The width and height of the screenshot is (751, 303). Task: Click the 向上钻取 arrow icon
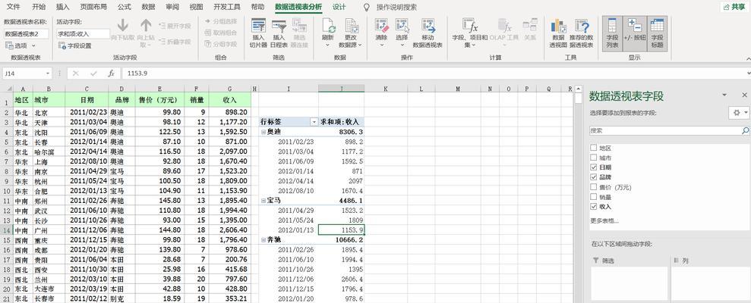coord(146,25)
